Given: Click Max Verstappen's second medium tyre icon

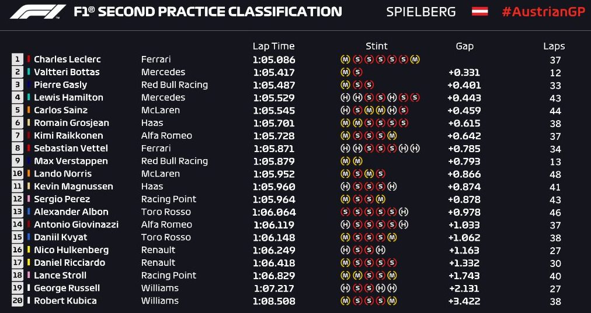Looking at the screenshot, I should click(x=357, y=161).
